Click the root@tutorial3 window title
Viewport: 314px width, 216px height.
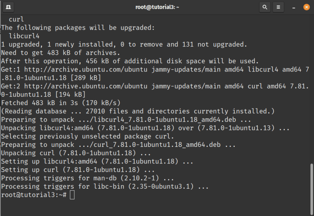pyautogui.click(x=157, y=7)
